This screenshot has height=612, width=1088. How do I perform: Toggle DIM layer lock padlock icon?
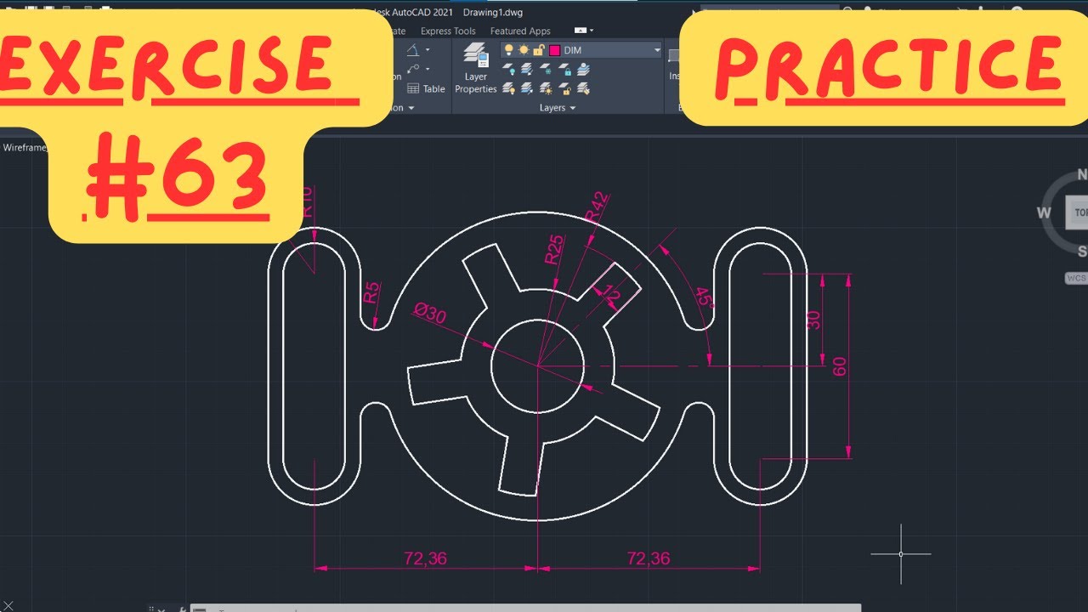point(539,50)
